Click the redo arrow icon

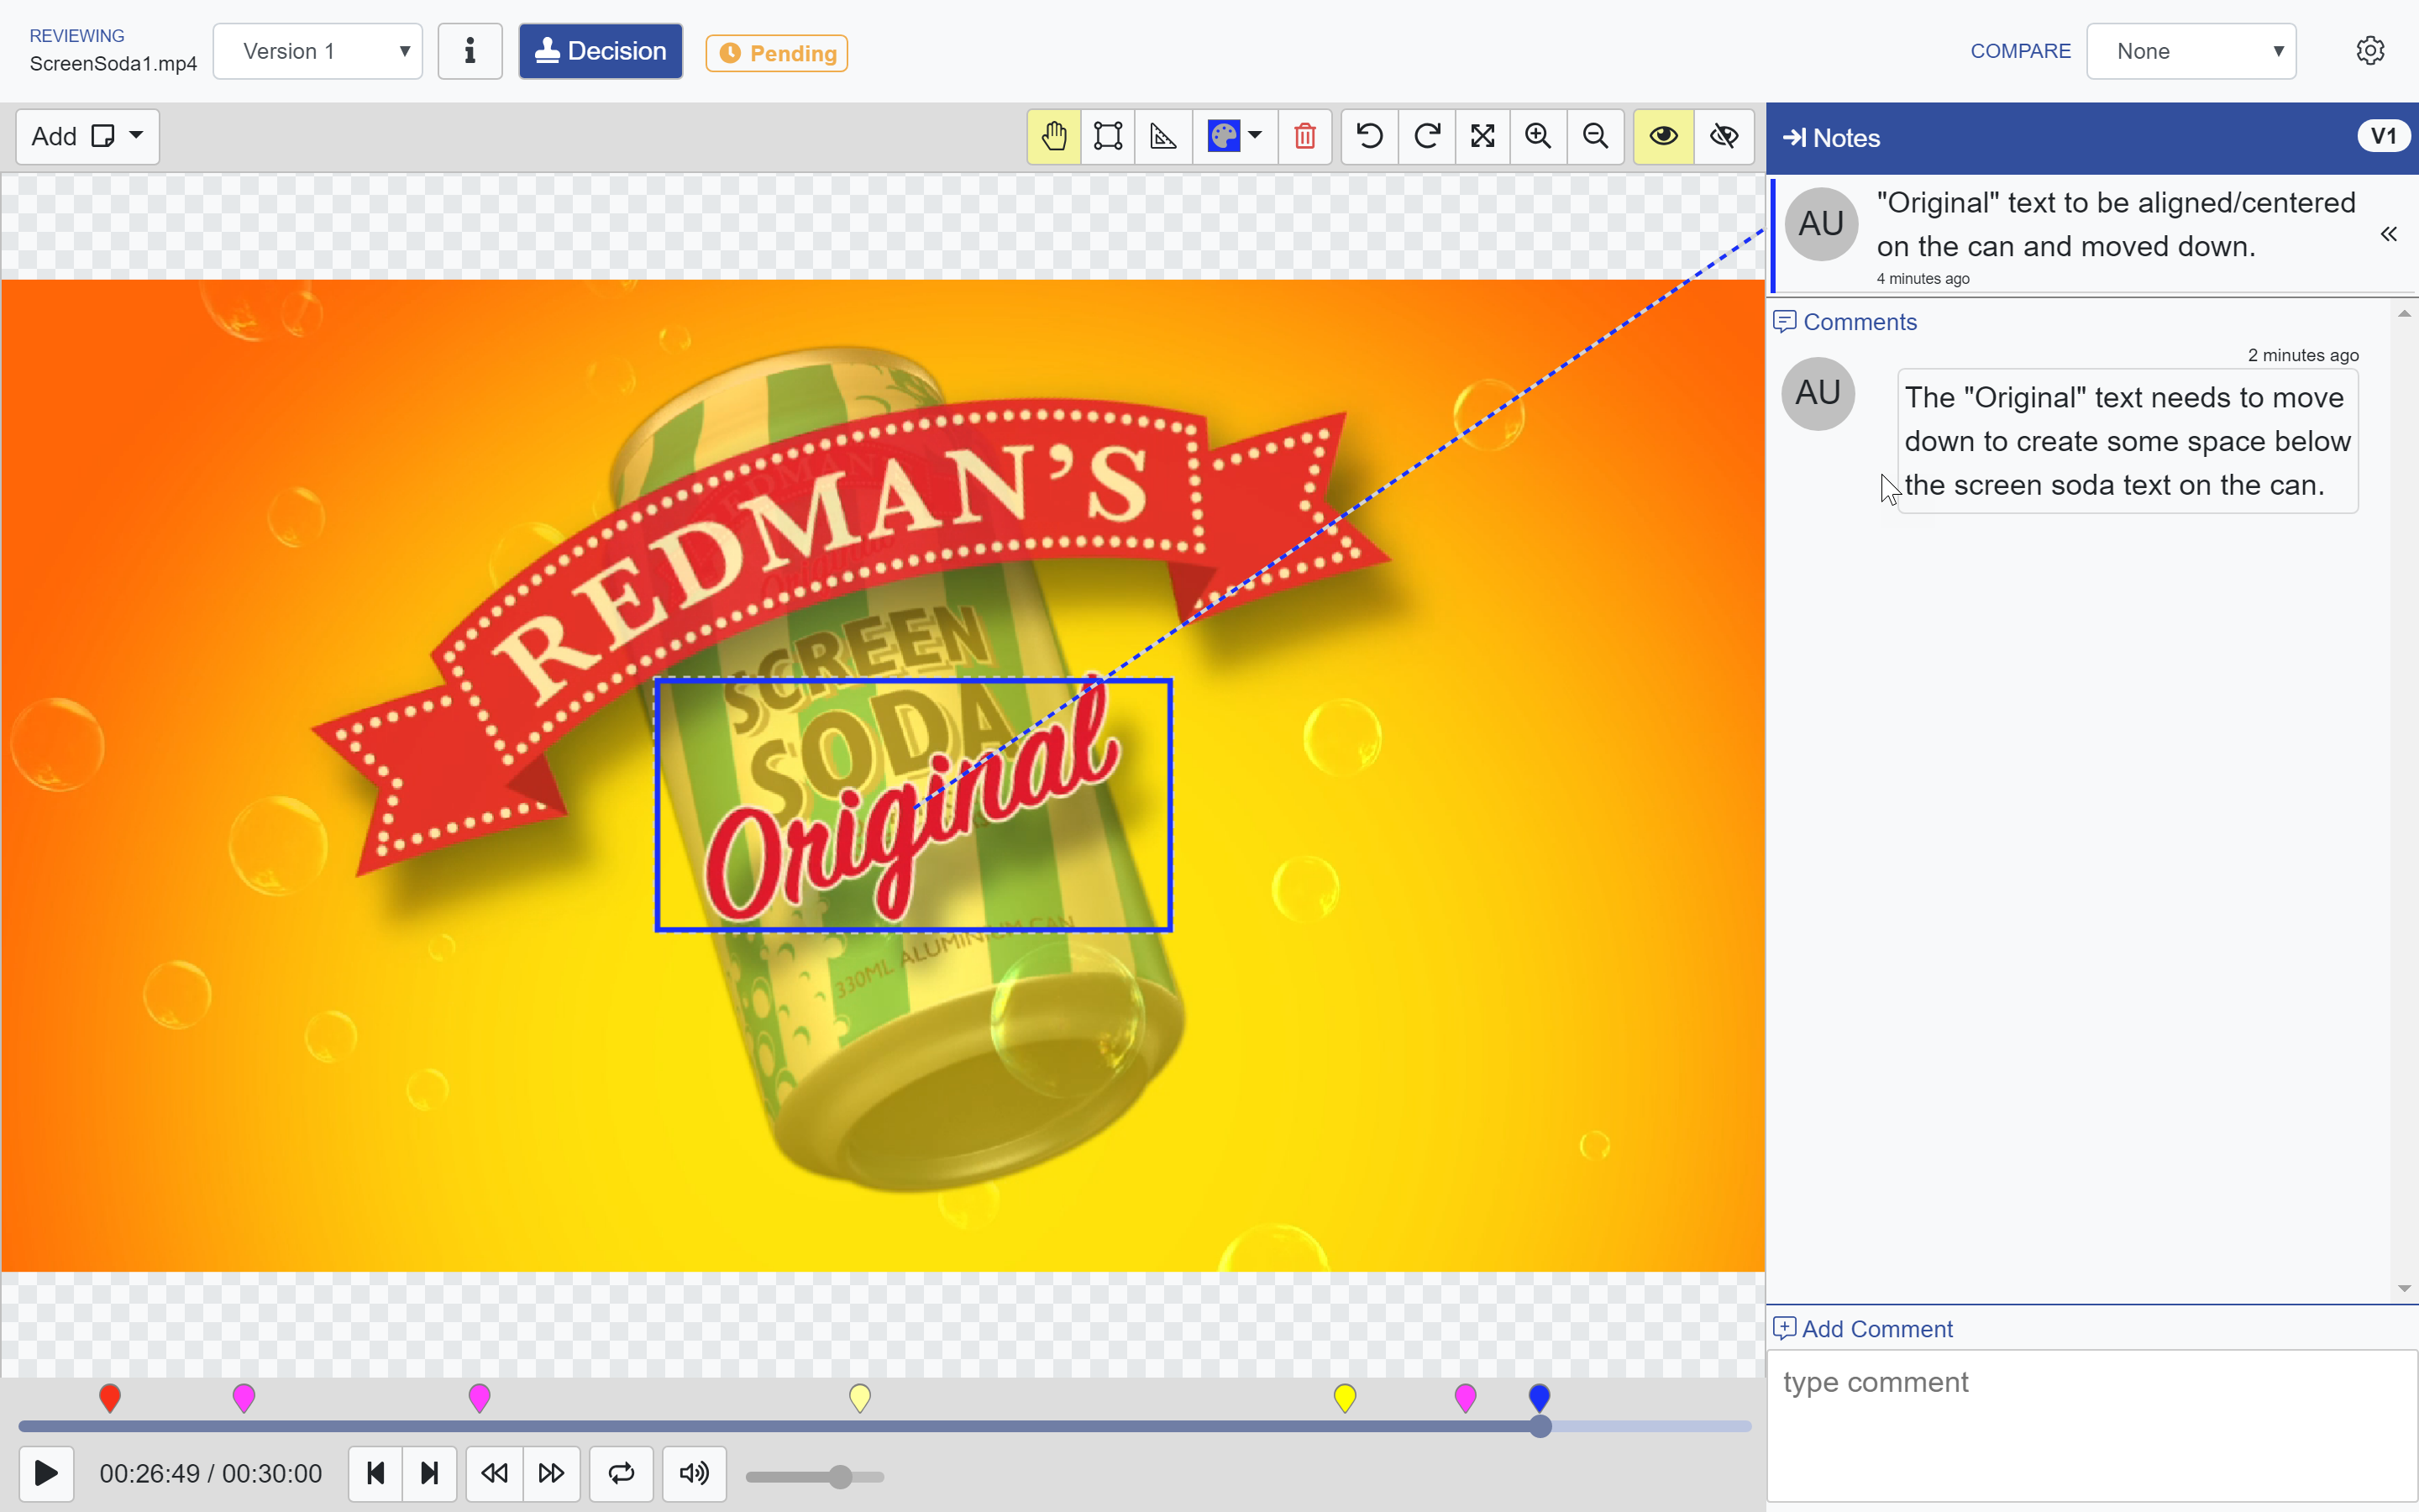(x=1426, y=136)
